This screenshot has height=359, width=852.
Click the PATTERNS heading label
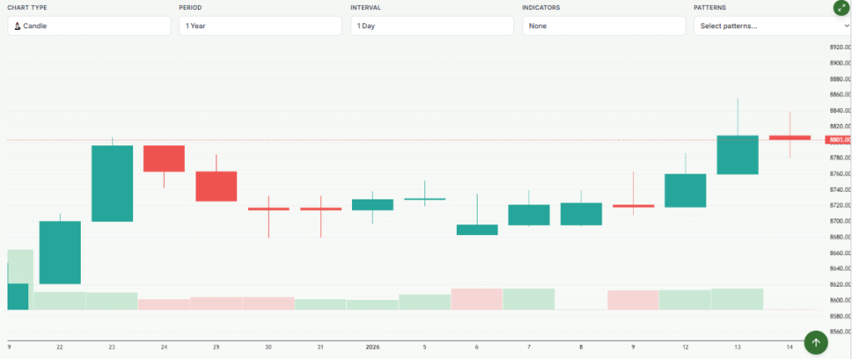tap(710, 7)
